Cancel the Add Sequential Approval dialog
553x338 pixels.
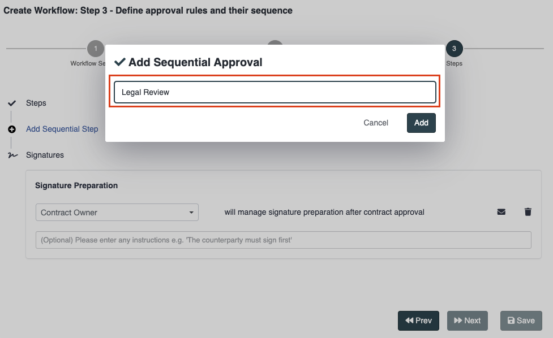pos(376,123)
